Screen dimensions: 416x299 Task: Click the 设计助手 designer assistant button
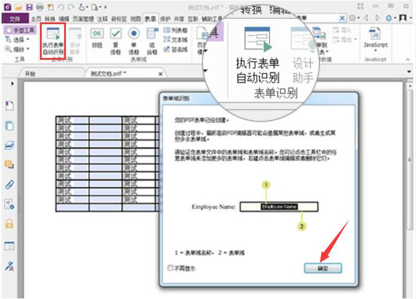coord(75,41)
